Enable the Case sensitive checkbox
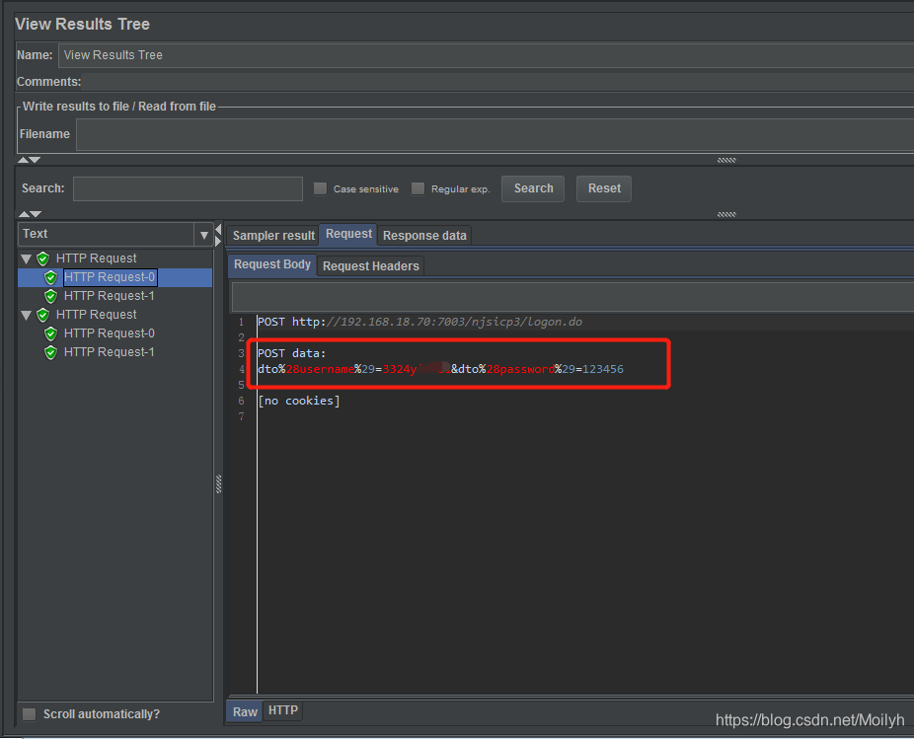 pos(320,188)
